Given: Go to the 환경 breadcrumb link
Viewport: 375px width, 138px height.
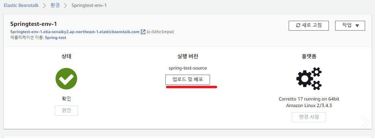Looking at the screenshot, I should click(x=55, y=5).
